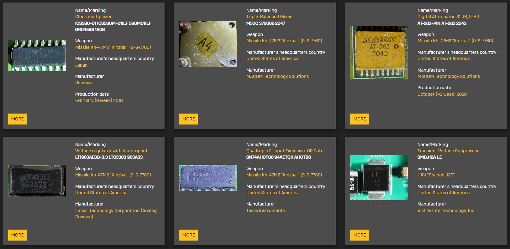Open the ICS580 clock multiplexer chip photo
The height and width of the screenshot is (249, 510).
tap(37, 56)
